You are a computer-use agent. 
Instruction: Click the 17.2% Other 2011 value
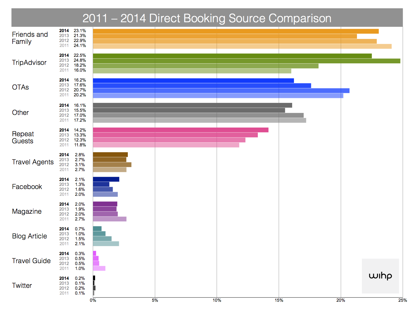[80, 120]
